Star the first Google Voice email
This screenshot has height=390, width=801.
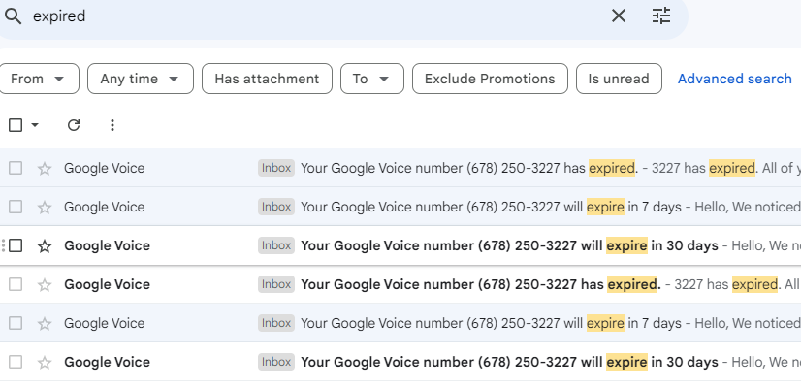(x=44, y=169)
